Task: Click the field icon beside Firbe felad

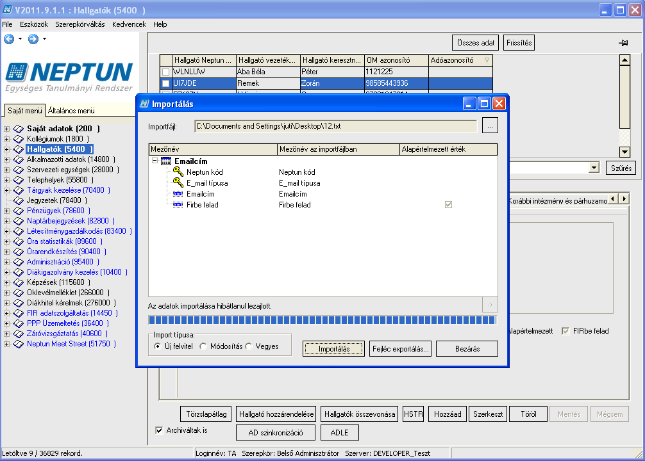Action: (178, 205)
